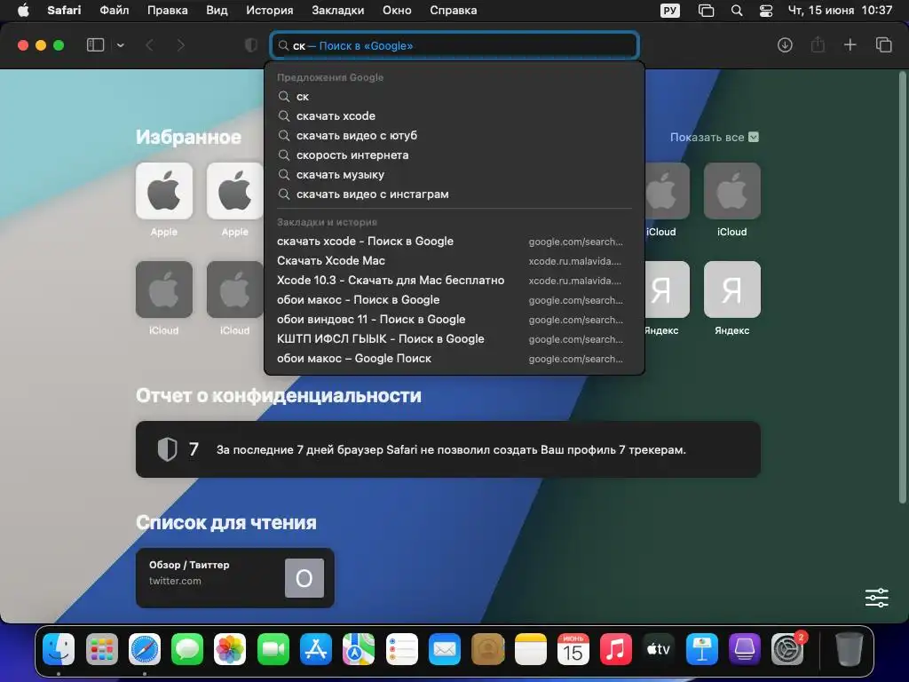The image size is (909, 682).
Task: Open Keynote from the Dock
Action: click(x=701, y=649)
